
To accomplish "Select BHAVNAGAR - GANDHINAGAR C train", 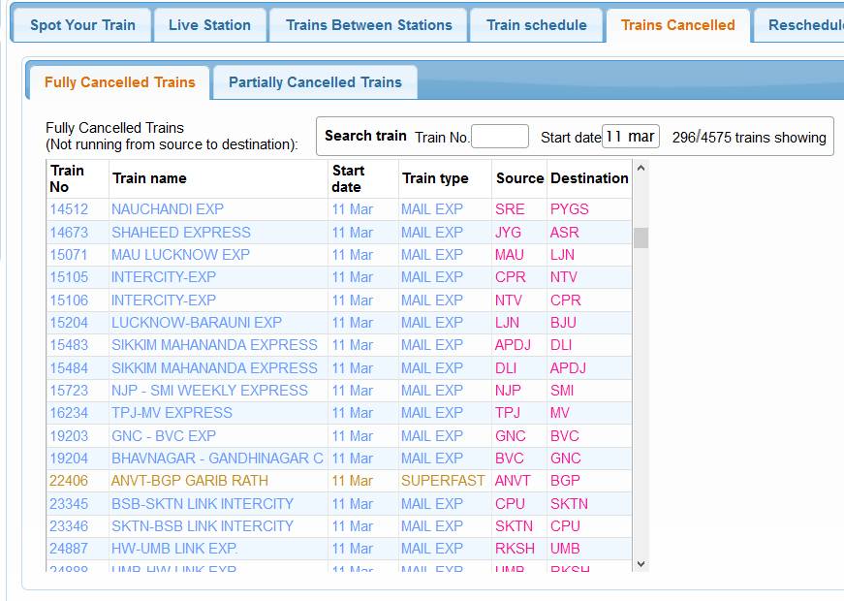I will click(217, 459).
